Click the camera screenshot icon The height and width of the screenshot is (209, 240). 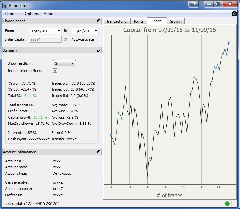pos(234,13)
